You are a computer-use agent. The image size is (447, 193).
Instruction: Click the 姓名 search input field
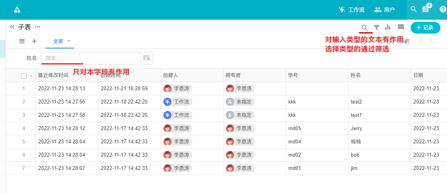(x=91, y=58)
